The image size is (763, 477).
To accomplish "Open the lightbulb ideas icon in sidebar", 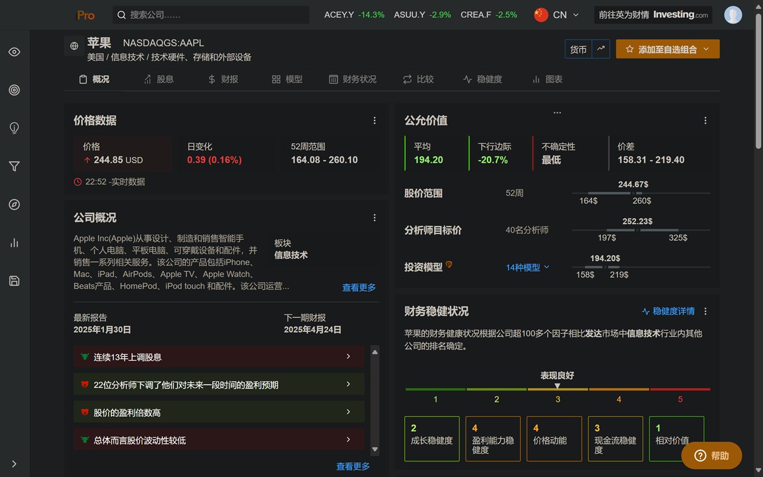I will pyautogui.click(x=14, y=128).
